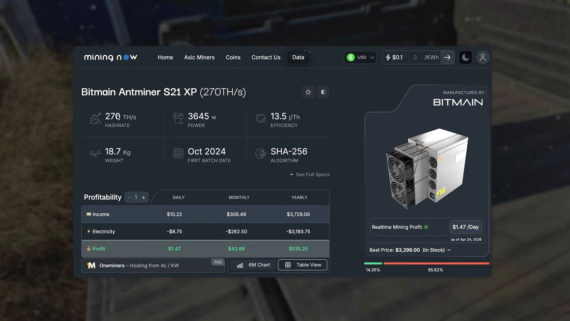Click the Electricity row lightning icon
570x321 pixels.
click(x=89, y=231)
